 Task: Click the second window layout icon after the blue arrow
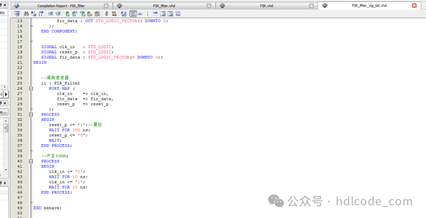(170, 13)
